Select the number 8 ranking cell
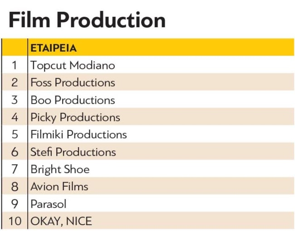The image size is (295, 231). 15,186
